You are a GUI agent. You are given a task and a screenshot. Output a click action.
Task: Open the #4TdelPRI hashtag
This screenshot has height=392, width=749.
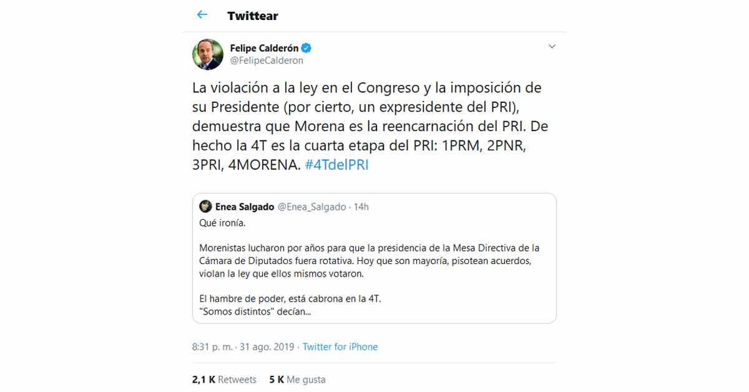(336, 165)
